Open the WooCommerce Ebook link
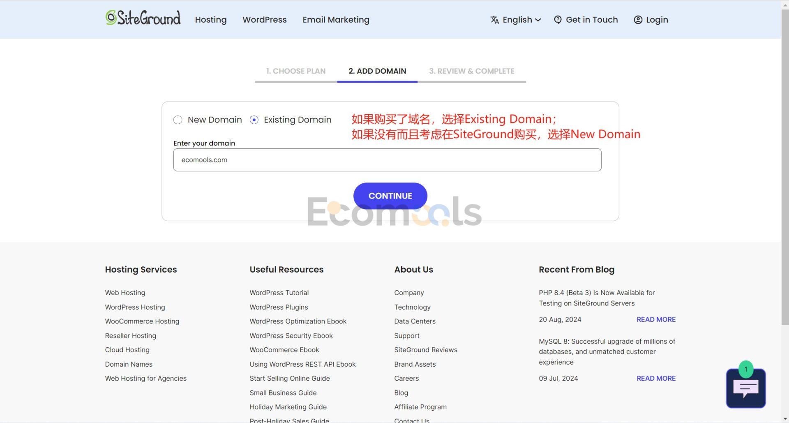The width and height of the screenshot is (789, 423). point(284,350)
